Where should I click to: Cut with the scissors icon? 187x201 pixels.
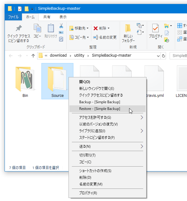(x=61, y=26)
